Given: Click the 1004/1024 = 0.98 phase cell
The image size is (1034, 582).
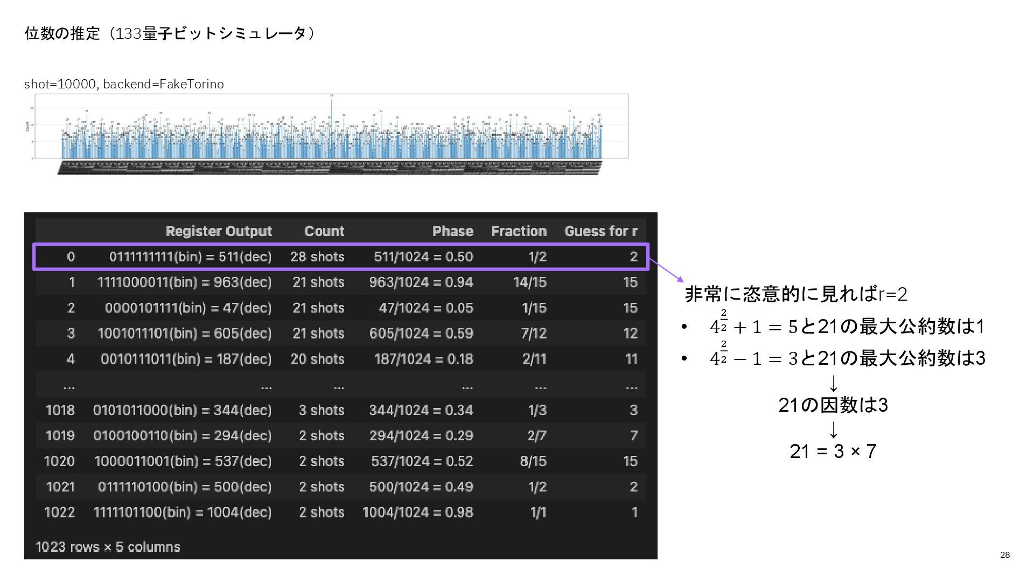Looking at the screenshot, I should pyautogui.click(x=418, y=512).
